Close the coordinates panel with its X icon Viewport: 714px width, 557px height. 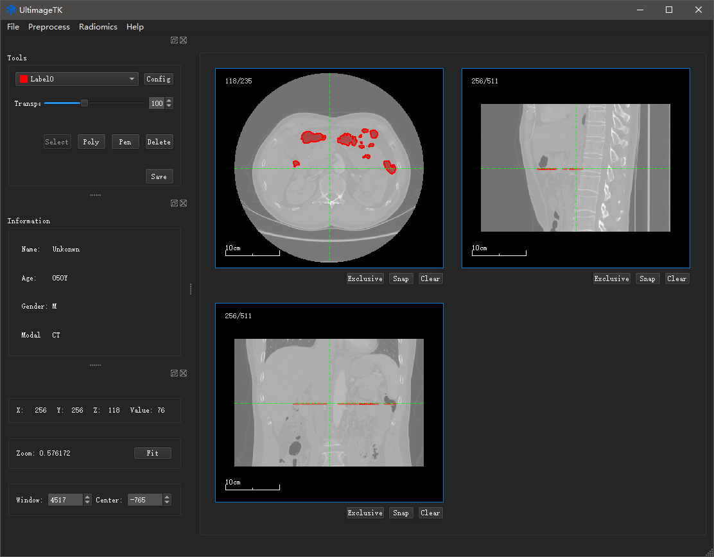[183, 373]
